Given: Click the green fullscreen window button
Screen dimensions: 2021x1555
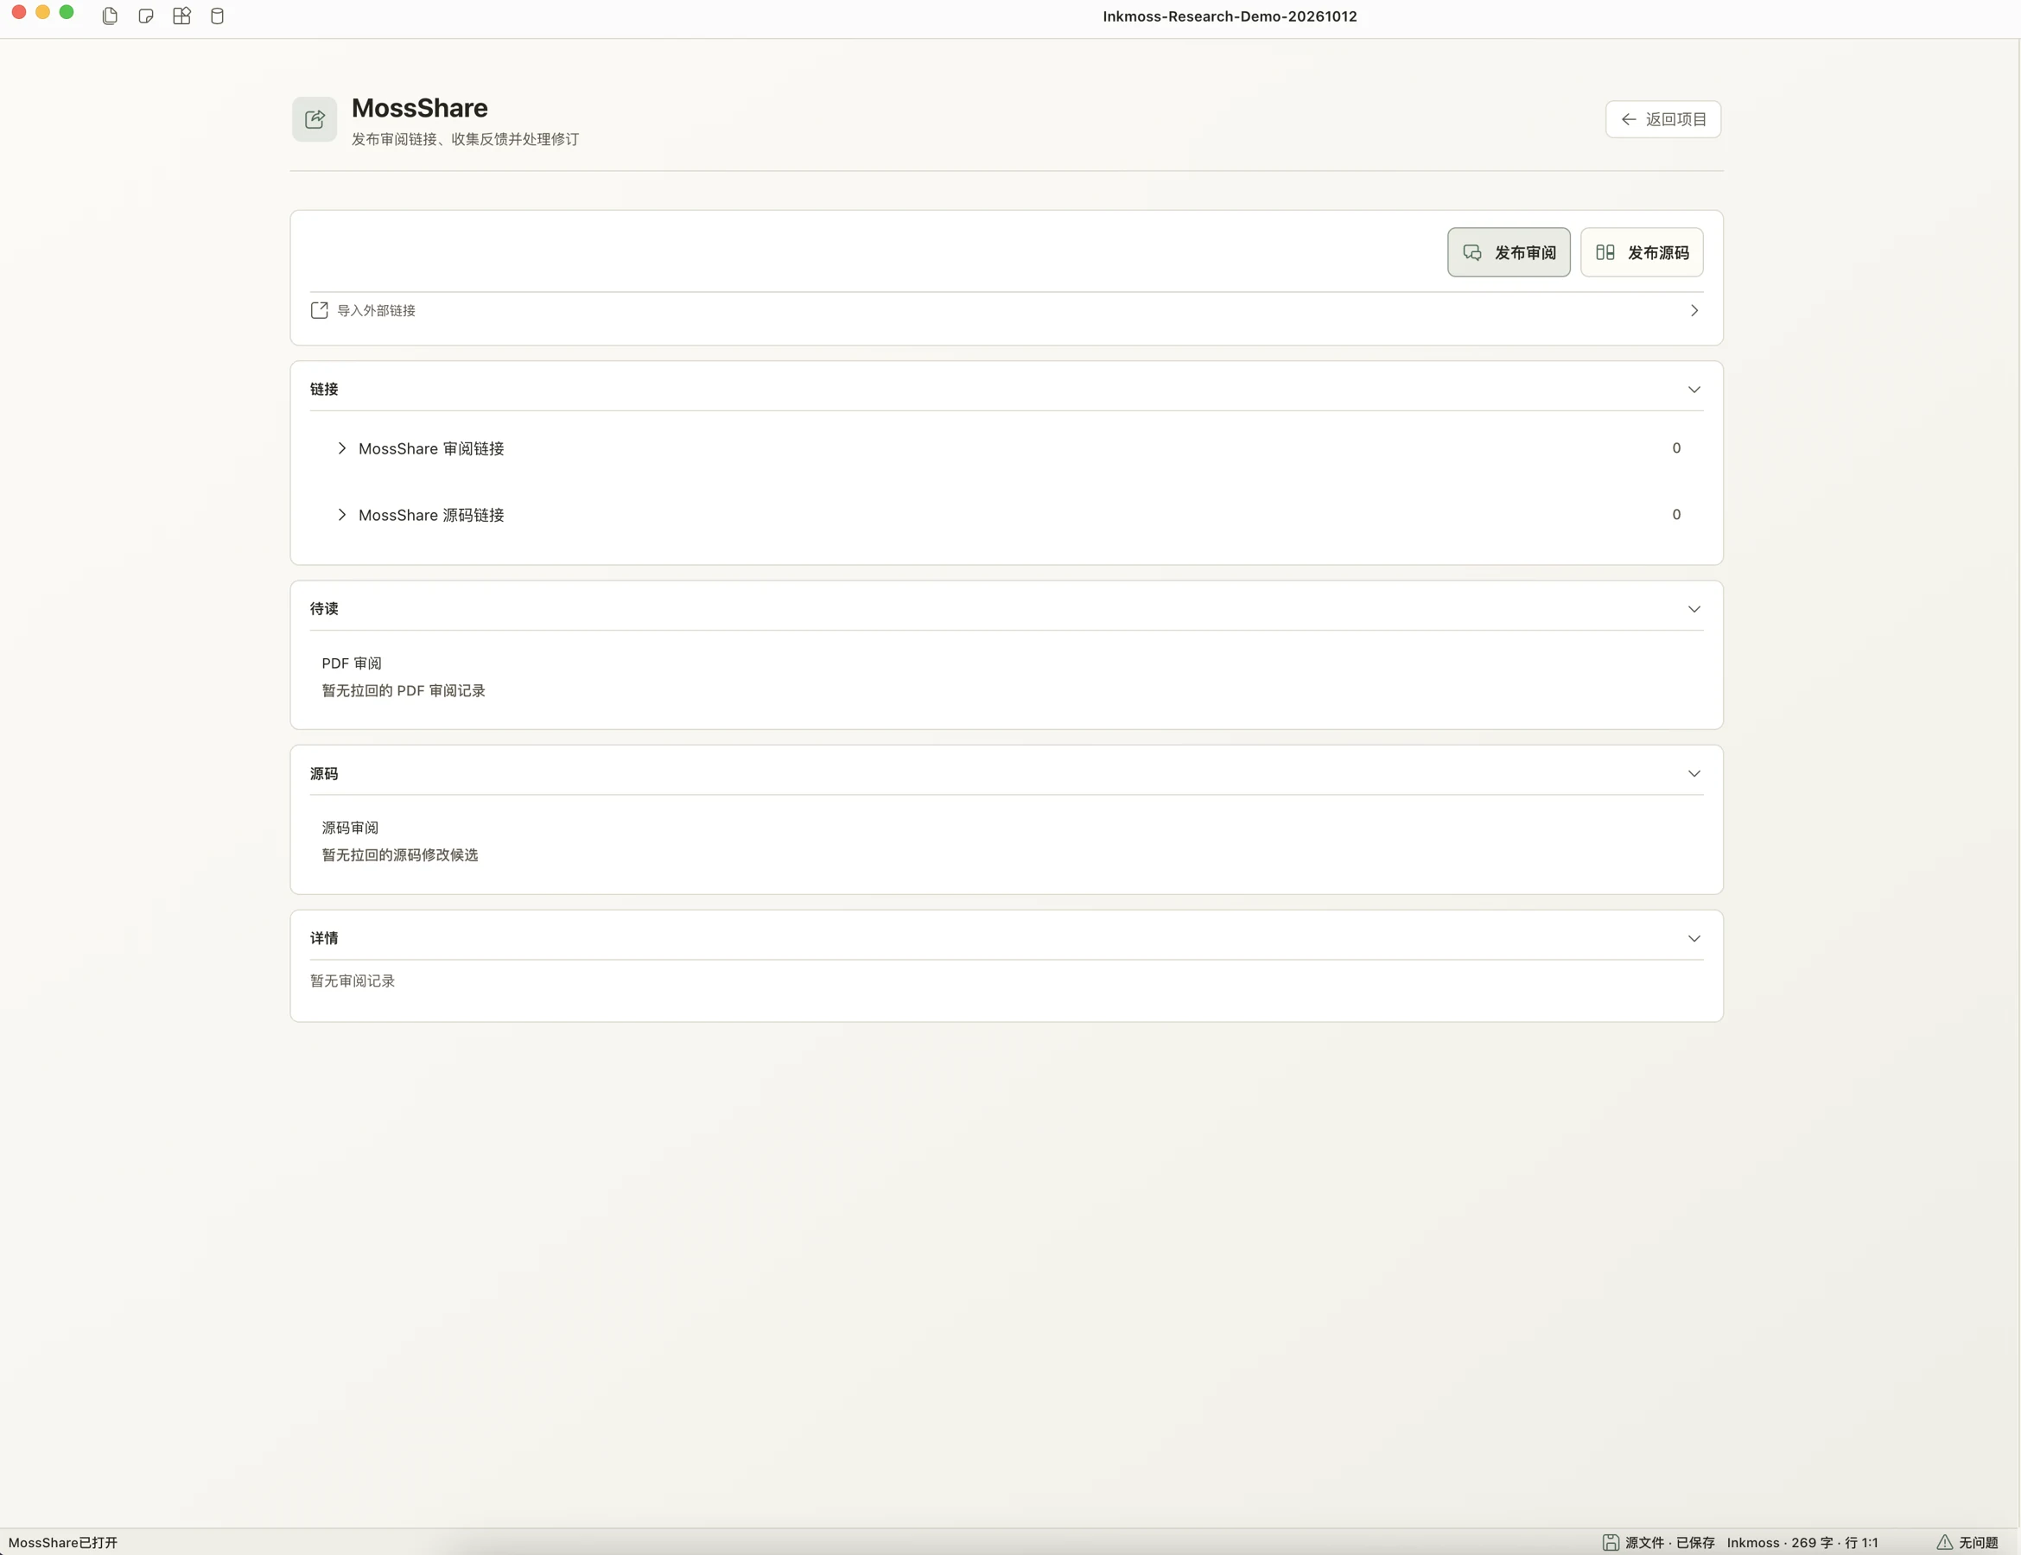Looking at the screenshot, I should pyautogui.click(x=67, y=12).
